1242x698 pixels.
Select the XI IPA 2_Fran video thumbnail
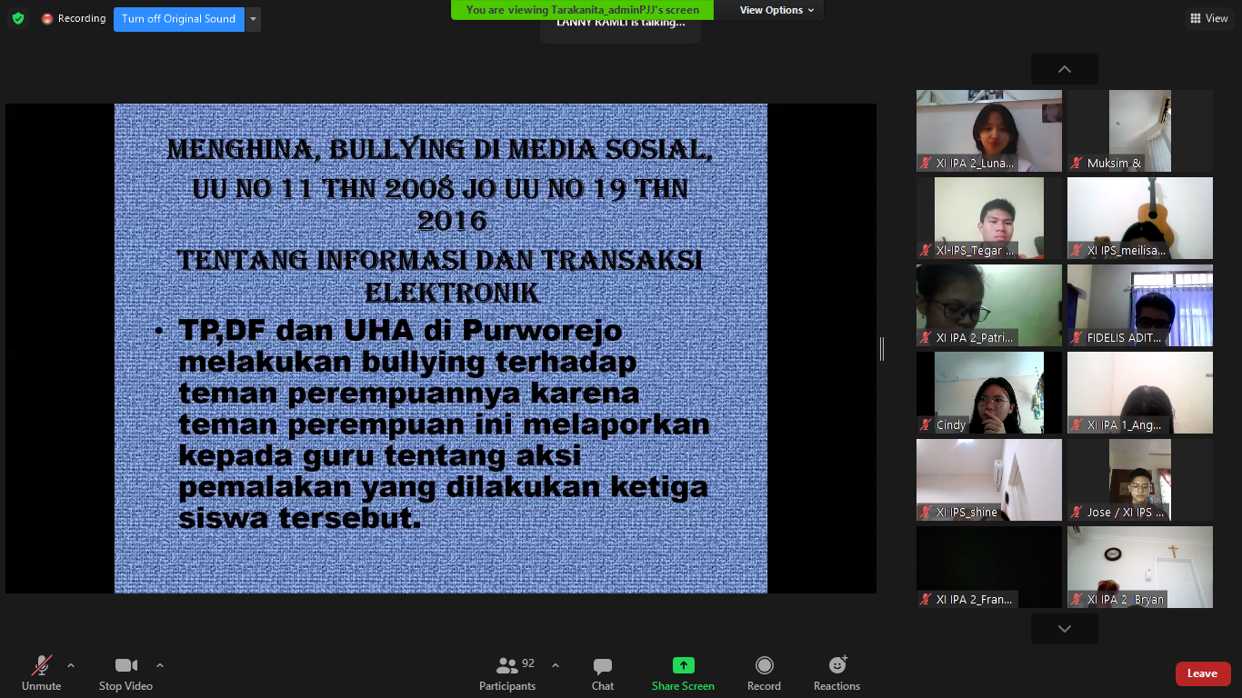coord(988,567)
